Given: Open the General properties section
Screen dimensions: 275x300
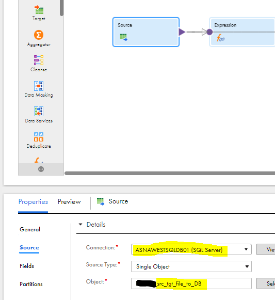Looking at the screenshot, I should coord(30,229).
